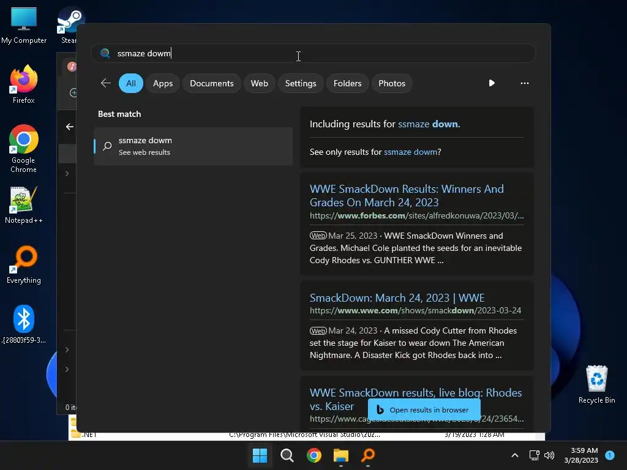Select the All filter tab
Image resolution: width=627 pixels, height=470 pixels.
pyautogui.click(x=131, y=83)
